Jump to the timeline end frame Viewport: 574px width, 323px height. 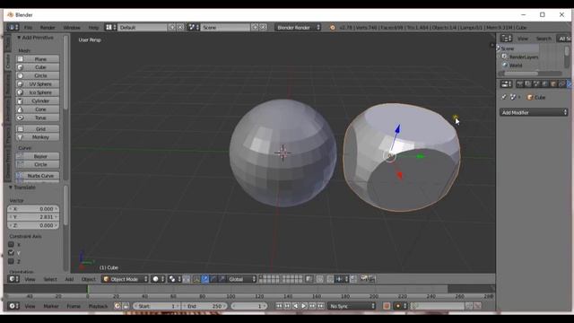coord(321,306)
